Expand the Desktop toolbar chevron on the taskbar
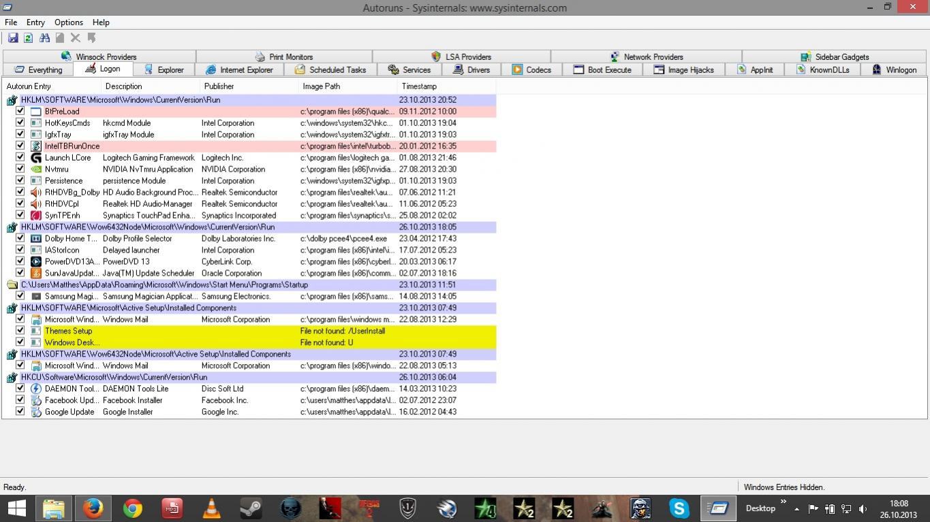Viewport: 930px width, 522px height. point(784,503)
